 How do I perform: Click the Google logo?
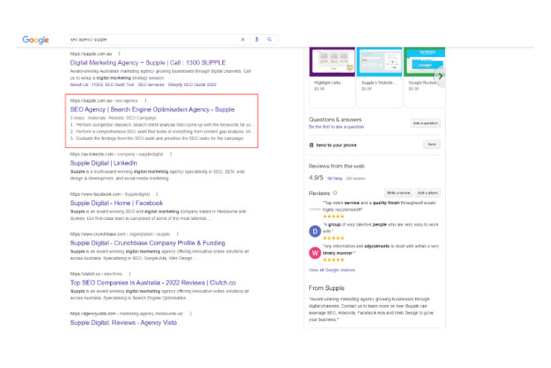[x=36, y=40]
